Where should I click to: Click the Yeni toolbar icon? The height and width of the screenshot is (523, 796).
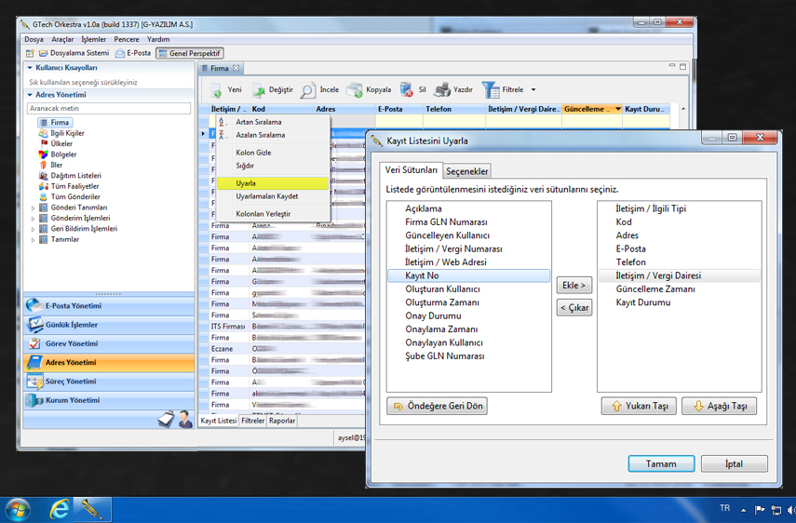[x=216, y=90]
